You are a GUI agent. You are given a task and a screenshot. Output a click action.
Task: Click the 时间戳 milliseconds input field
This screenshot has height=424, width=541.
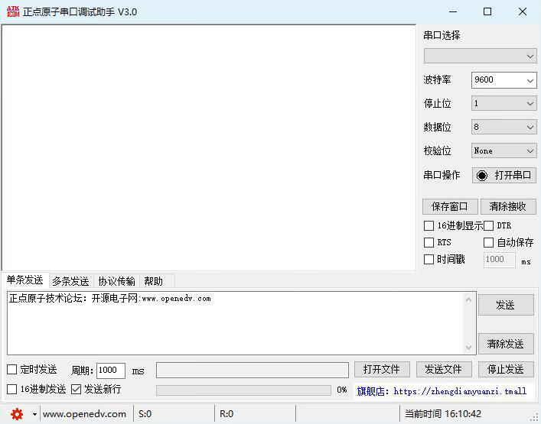(499, 259)
